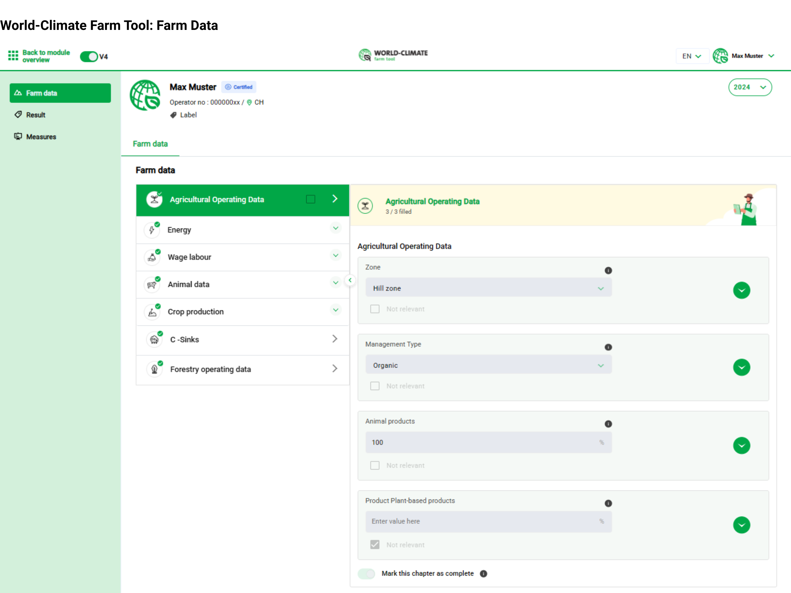
Task: Check Not relevant under Zone
Action: (x=375, y=309)
